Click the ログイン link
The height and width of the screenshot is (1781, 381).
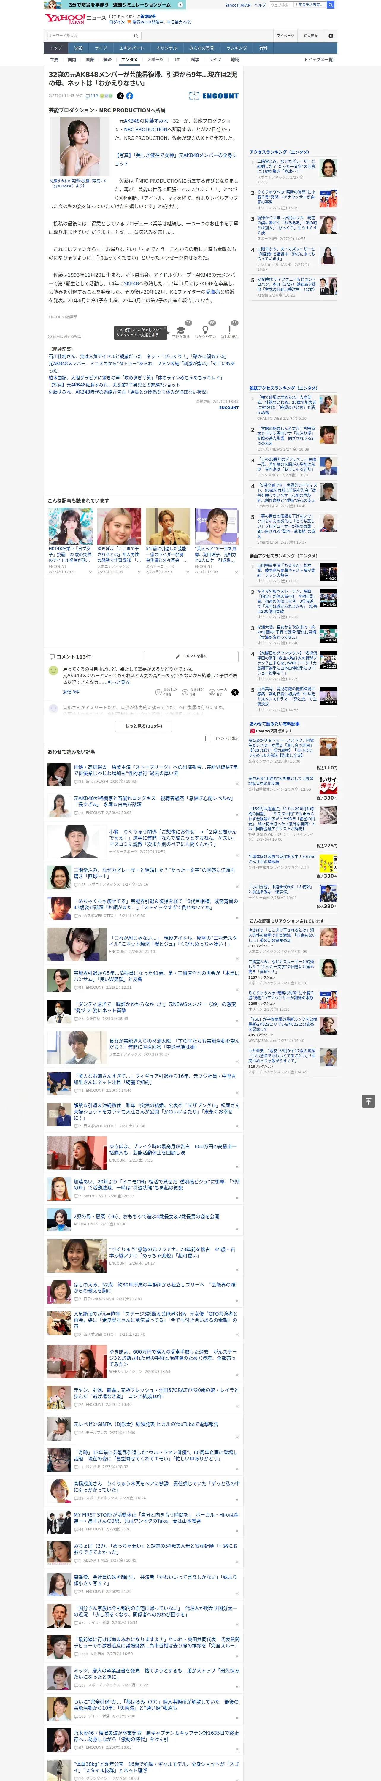click(x=117, y=22)
